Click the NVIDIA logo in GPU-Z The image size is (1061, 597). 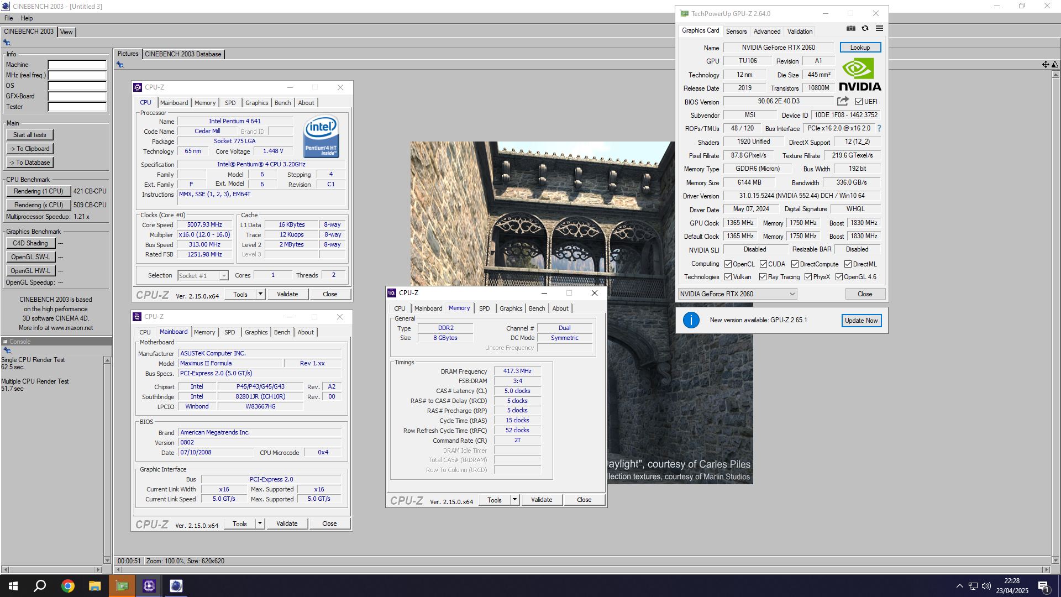click(x=860, y=75)
